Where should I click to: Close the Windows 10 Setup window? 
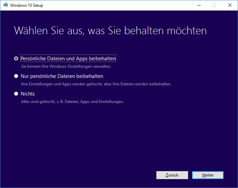tap(230, 5)
